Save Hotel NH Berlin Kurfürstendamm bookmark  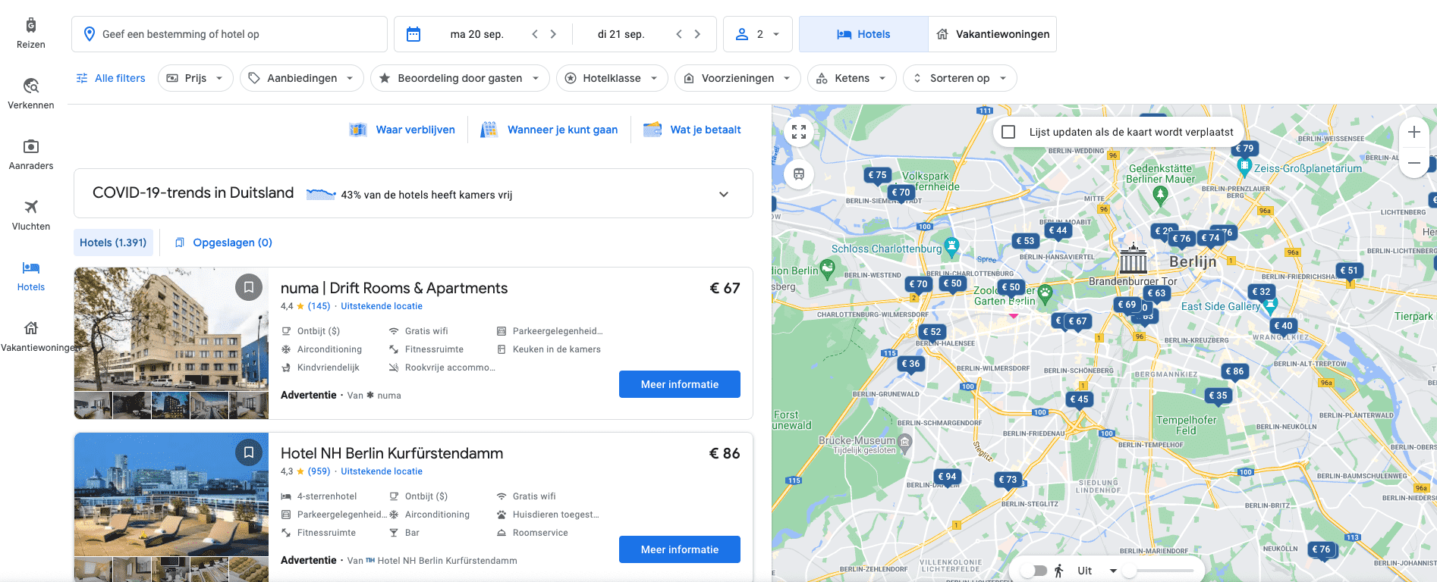pyautogui.click(x=249, y=452)
